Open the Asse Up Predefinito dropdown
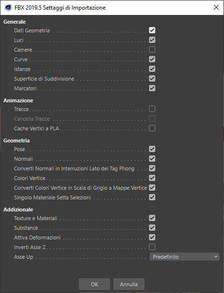 (184, 257)
